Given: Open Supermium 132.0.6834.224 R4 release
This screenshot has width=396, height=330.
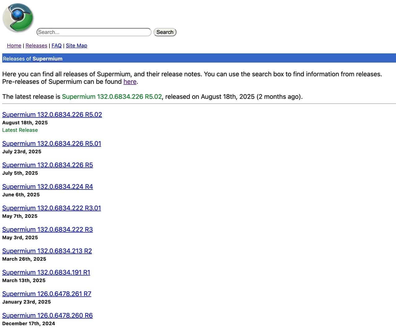Looking at the screenshot, I should pos(47,187).
